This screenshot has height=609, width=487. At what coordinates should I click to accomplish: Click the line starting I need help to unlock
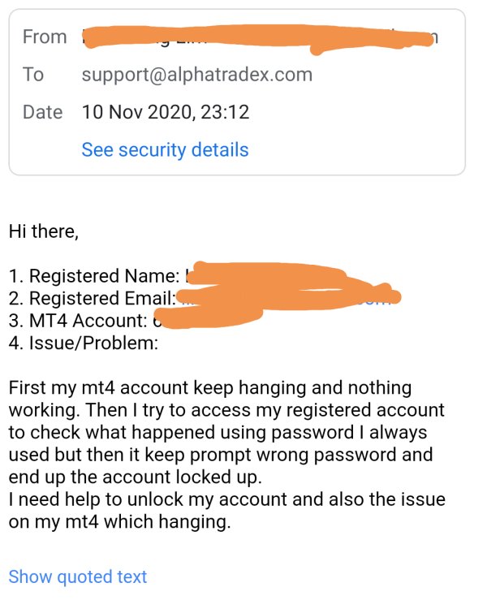226,499
